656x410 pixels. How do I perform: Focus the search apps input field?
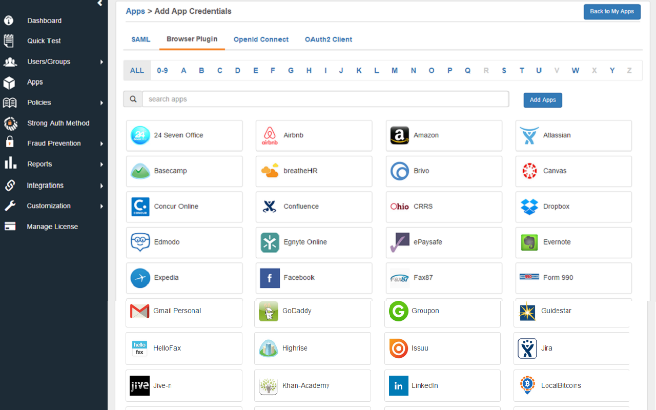(325, 99)
